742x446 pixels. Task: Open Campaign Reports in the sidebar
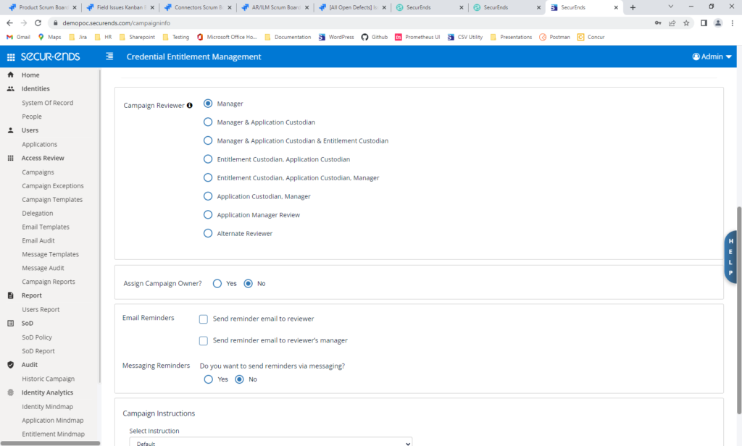(49, 282)
